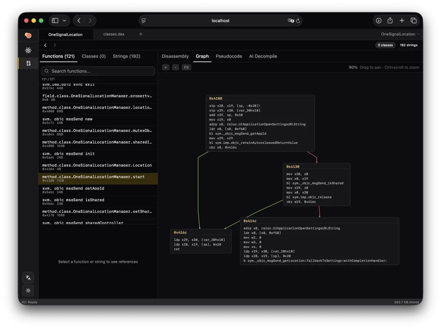Switch to classes.dex file tab
The image size is (441, 329).
coord(114,34)
